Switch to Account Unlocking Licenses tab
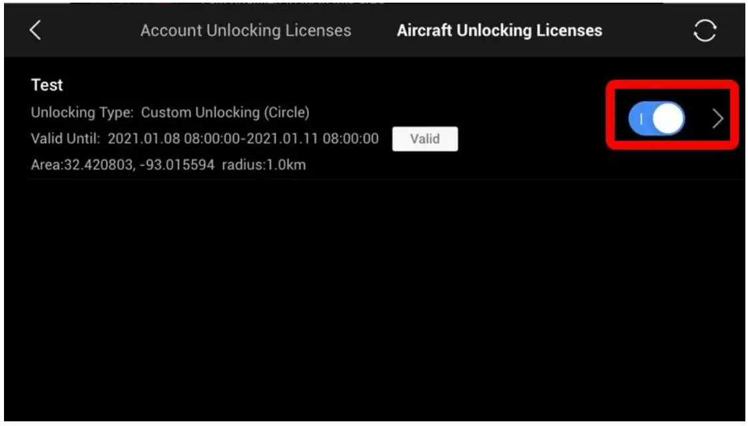The image size is (748, 426). click(x=246, y=30)
